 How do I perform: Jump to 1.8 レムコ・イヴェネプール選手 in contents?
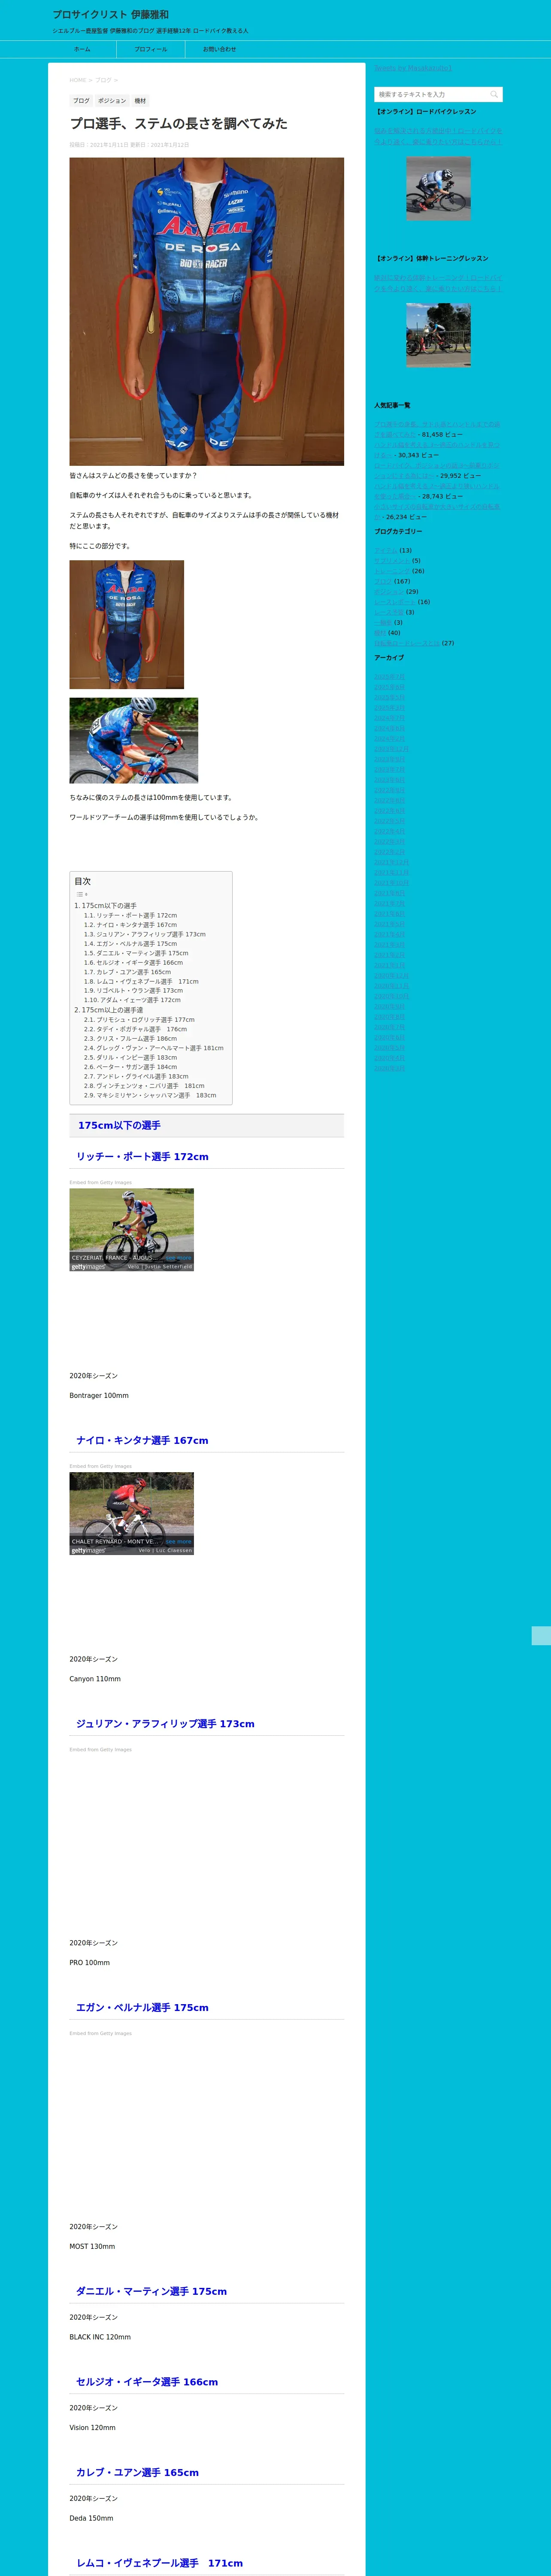coord(141,982)
